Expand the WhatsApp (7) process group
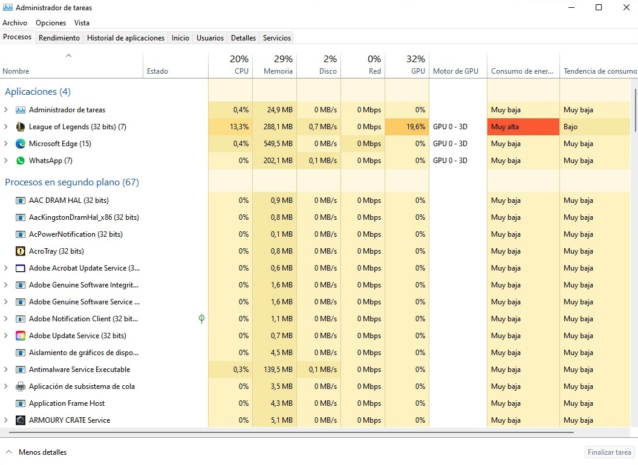This screenshot has width=638, height=465. 5,161
